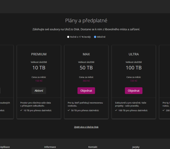Image resolution: width=170 pixels, height=149 pixels.
Task: Click the Aktivní button on PREMIUM plan
Action: [39, 90]
